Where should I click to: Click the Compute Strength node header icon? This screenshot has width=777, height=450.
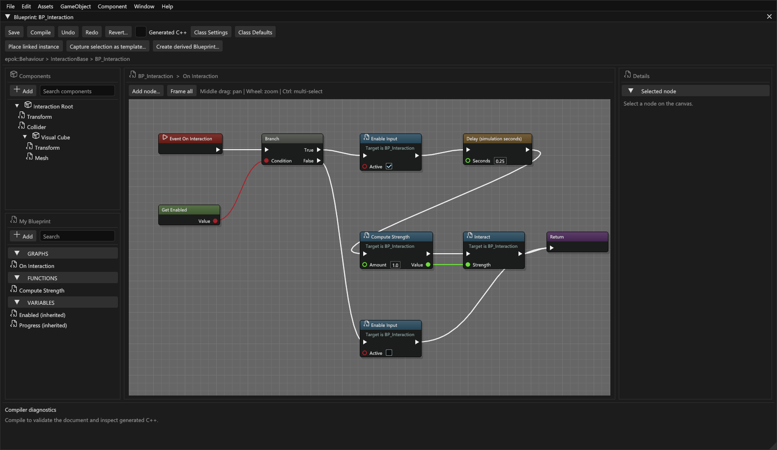click(x=367, y=236)
